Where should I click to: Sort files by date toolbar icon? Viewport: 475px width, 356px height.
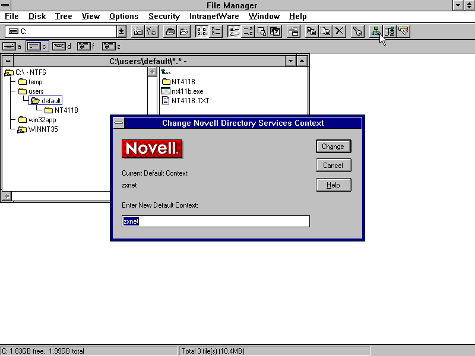(275, 31)
